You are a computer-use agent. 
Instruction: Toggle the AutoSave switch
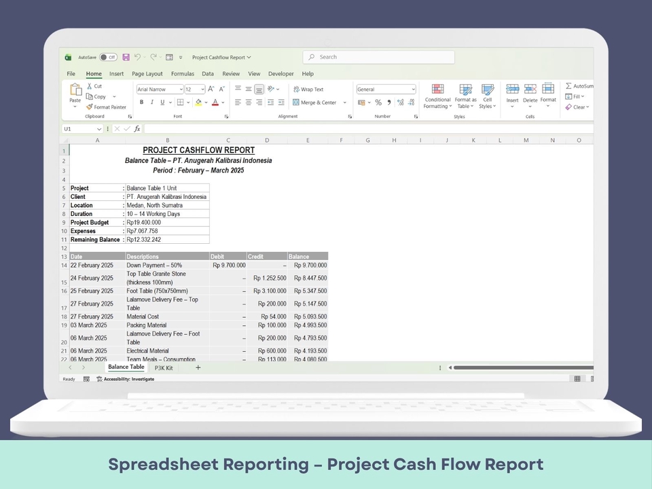pyautogui.click(x=108, y=58)
